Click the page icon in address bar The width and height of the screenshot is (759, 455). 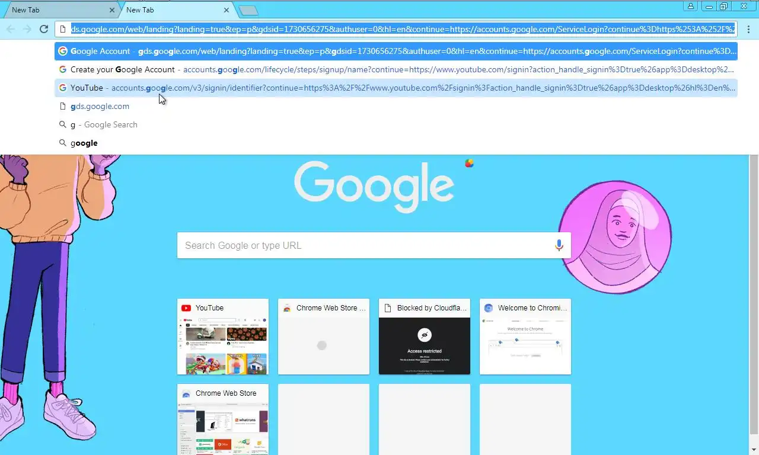(x=63, y=29)
